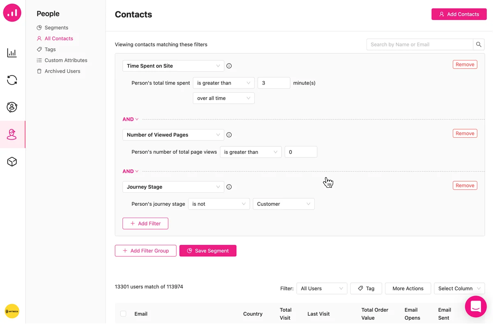This screenshot has width=493, height=328.
Task: Click the More Actions button
Action: (408, 289)
